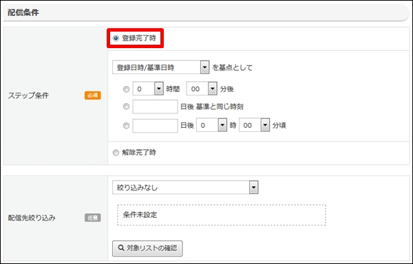
Task: Click the days field before 基準と同じ時刻
Action: (x=155, y=107)
